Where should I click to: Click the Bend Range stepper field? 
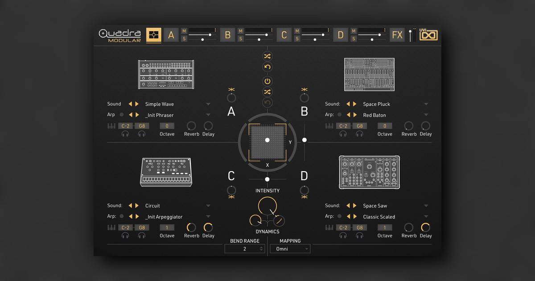pos(245,249)
